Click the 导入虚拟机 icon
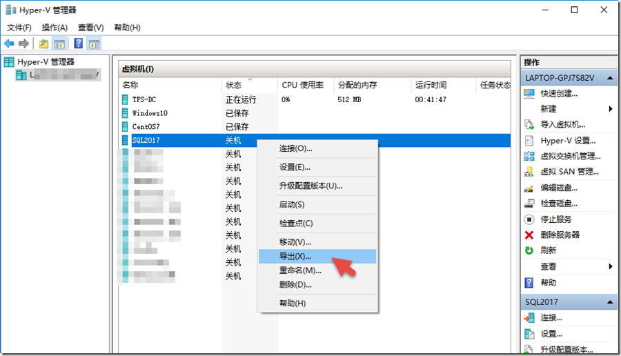 pos(529,125)
